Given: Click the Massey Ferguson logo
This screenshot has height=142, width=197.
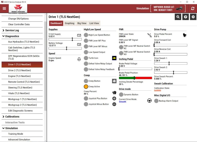Looking at the screenshot, I should coord(18,8).
